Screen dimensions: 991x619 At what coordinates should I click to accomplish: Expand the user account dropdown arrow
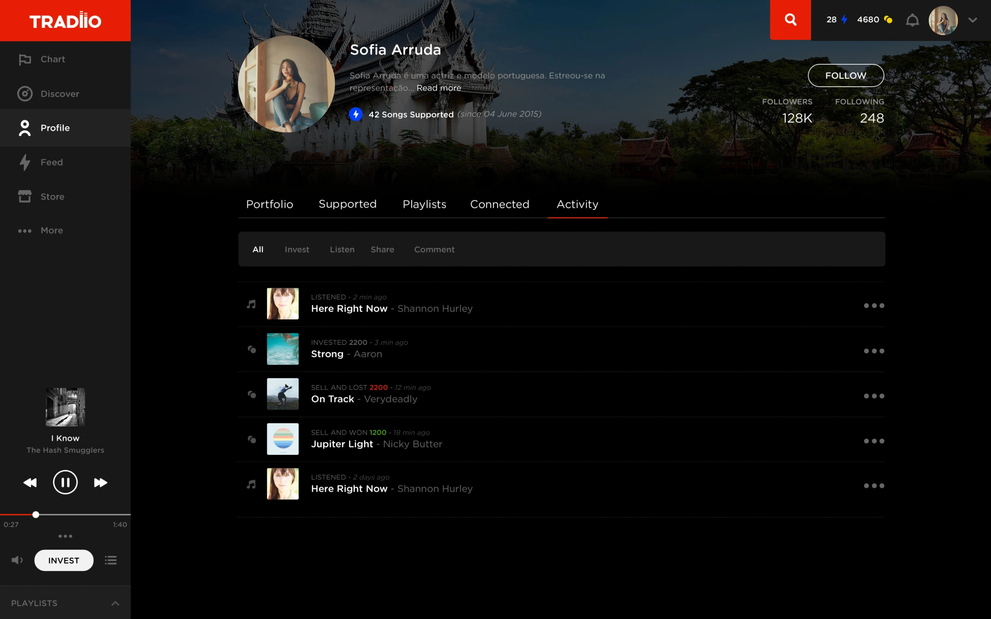point(972,20)
